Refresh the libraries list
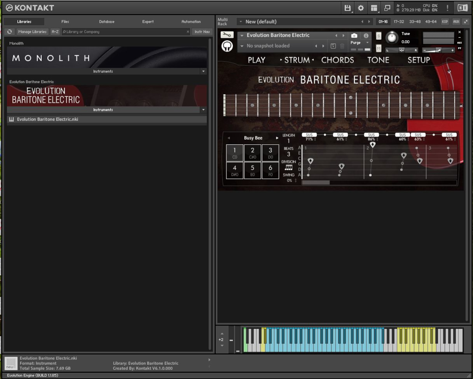This screenshot has height=379, width=473. pos(10,32)
